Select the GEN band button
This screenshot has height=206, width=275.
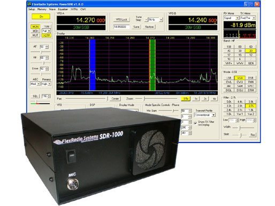(x=251, y=64)
